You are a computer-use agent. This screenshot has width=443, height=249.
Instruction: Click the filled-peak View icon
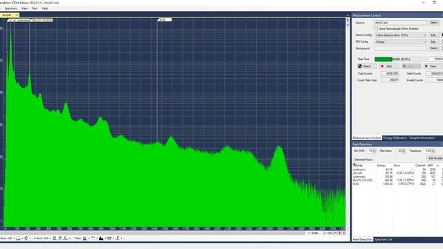pyautogui.click(x=101, y=239)
